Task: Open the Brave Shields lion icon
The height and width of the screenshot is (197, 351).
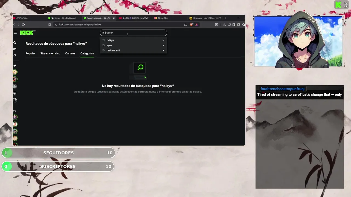Action: 191,25
